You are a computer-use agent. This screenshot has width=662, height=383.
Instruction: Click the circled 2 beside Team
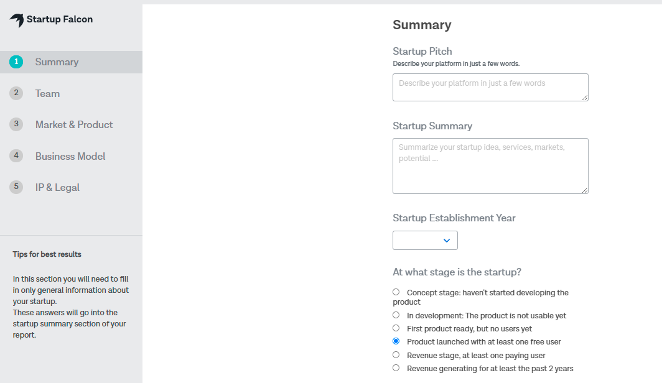[16, 93]
